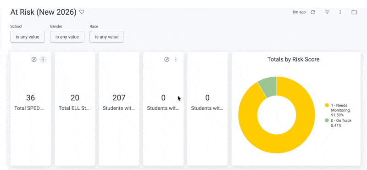This screenshot has height=170, width=367.
Task: Select the green On Track legend dot
Action: 327,120
